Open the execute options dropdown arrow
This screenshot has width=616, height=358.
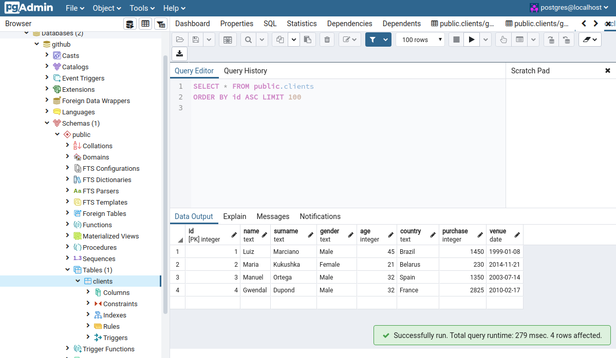[x=486, y=39]
